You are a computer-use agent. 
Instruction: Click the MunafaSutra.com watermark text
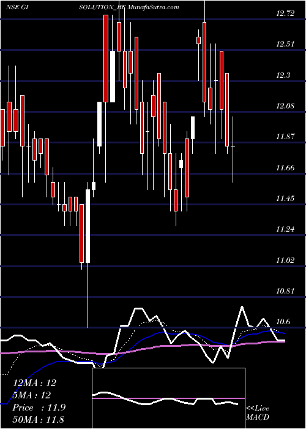[x=152, y=7]
